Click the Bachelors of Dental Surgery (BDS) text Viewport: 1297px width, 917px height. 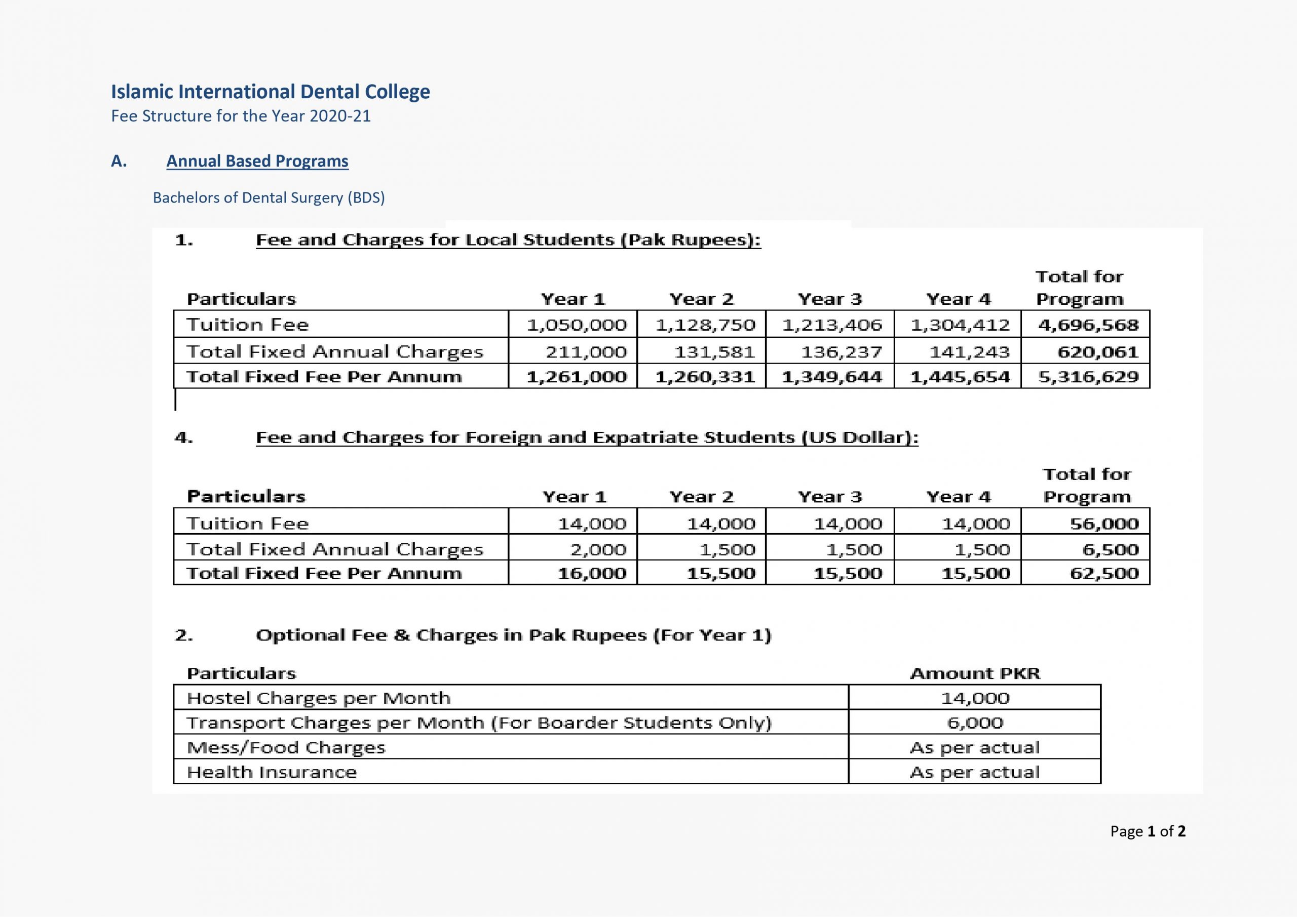tap(269, 197)
